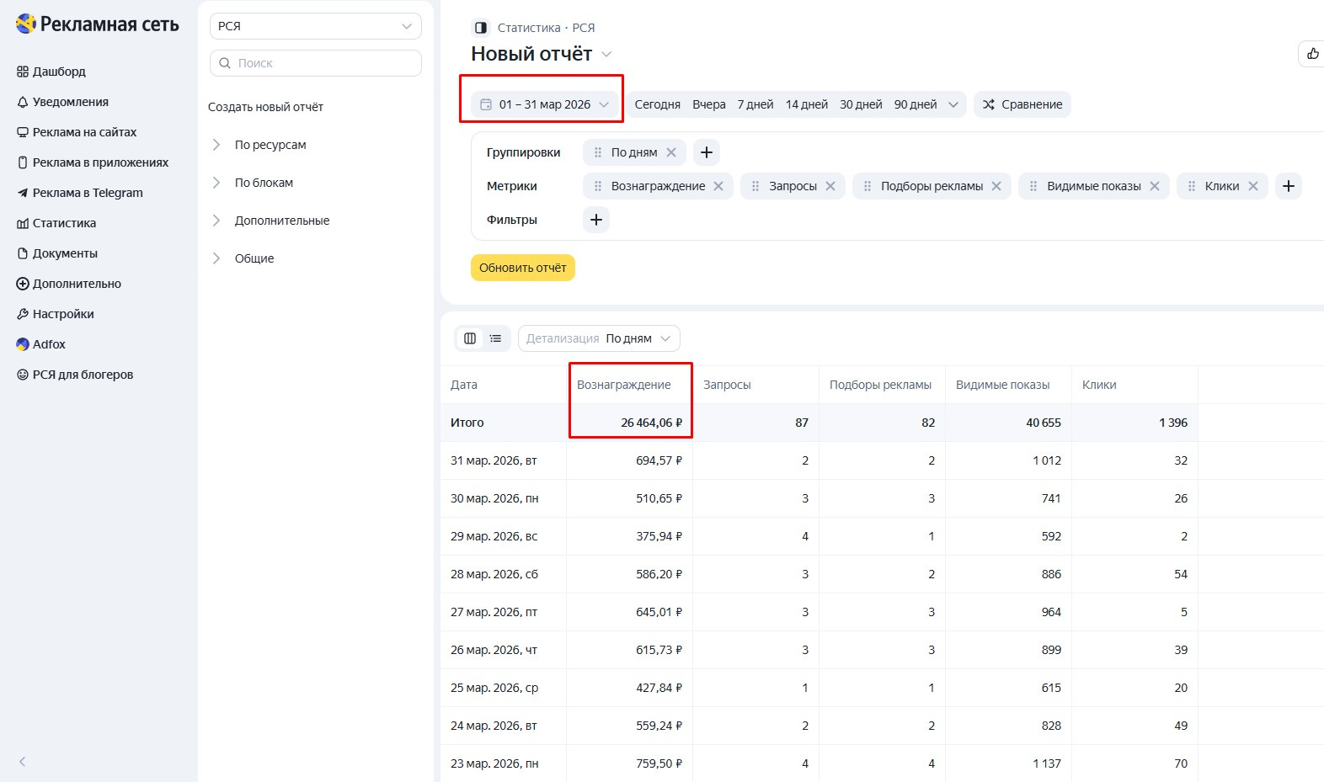Remove the Клики metric with X
The width and height of the screenshot is (1324, 782).
1253,186
